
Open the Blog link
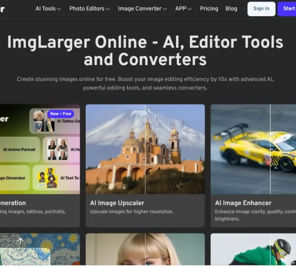pyautogui.click(x=231, y=9)
